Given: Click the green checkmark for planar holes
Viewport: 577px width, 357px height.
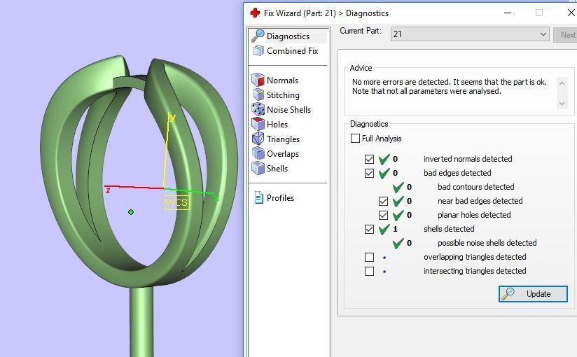Looking at the screenshot, I should pos(398,215).
